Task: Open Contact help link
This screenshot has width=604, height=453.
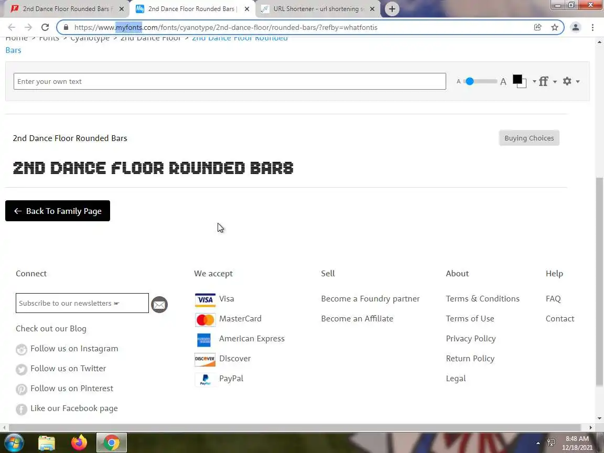Action: (560, 319)
